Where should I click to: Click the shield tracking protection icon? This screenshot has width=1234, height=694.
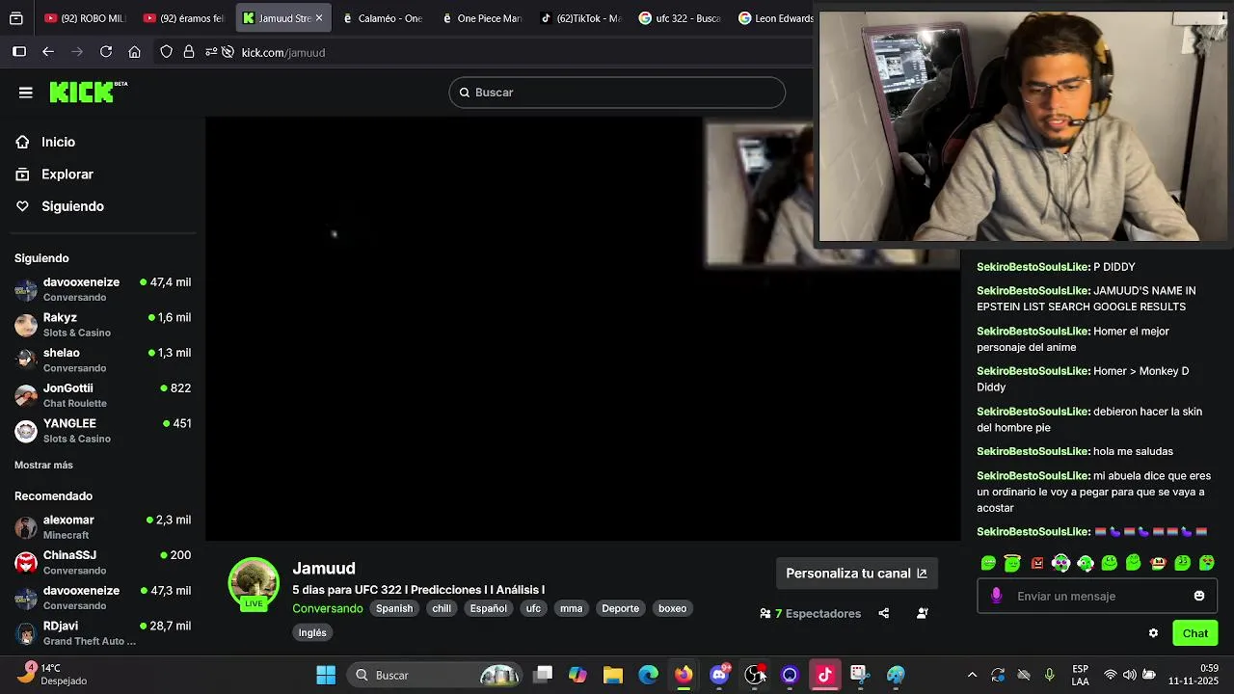click(x=166, y=52)
